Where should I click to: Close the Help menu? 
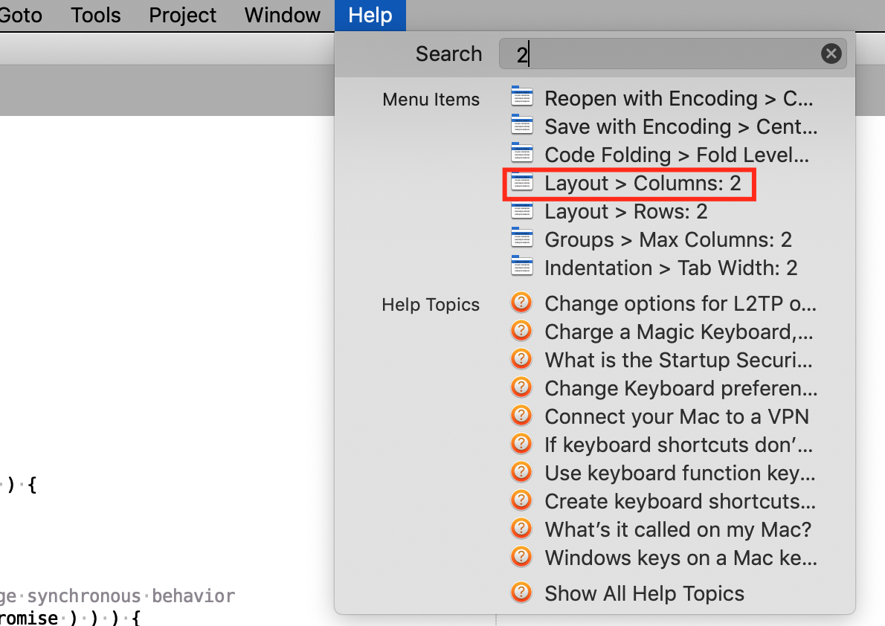click(x=370, y=15)
